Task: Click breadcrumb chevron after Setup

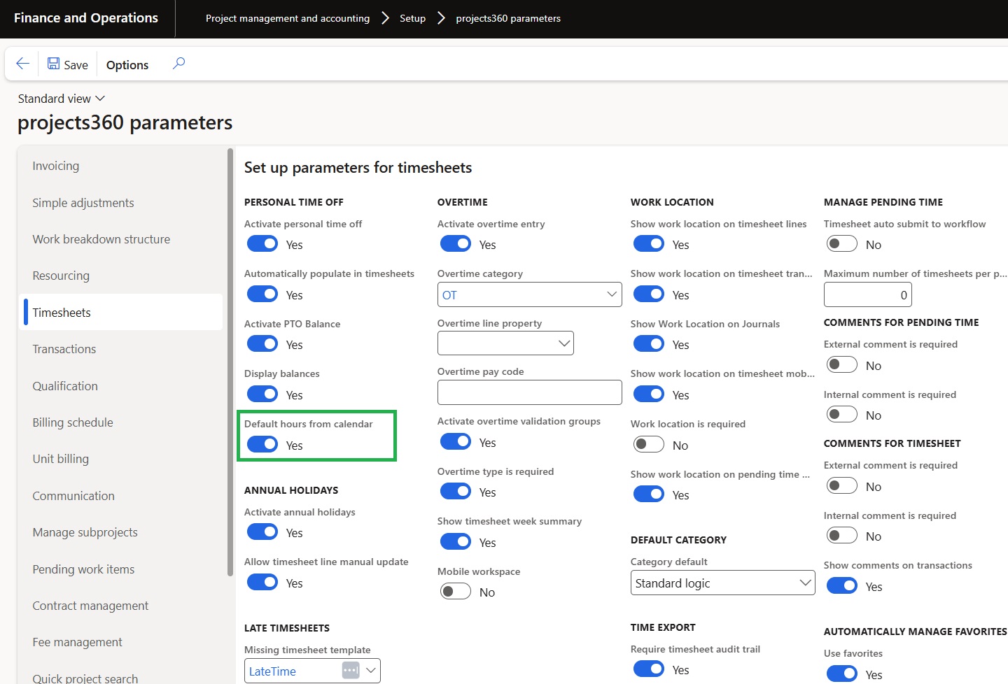Action: point(441,18)
